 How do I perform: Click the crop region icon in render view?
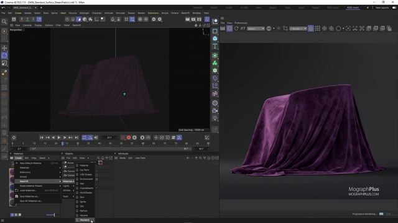tap(285, 28)
